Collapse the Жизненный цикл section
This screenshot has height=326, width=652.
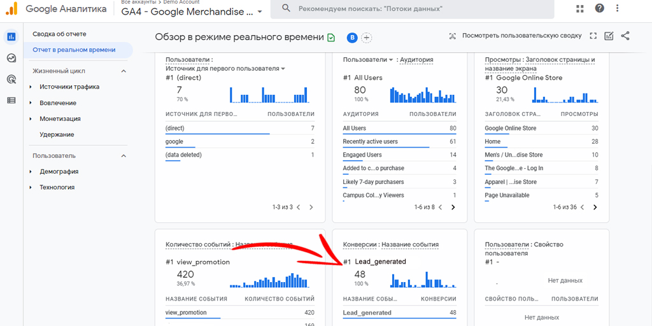pos(124,71)
